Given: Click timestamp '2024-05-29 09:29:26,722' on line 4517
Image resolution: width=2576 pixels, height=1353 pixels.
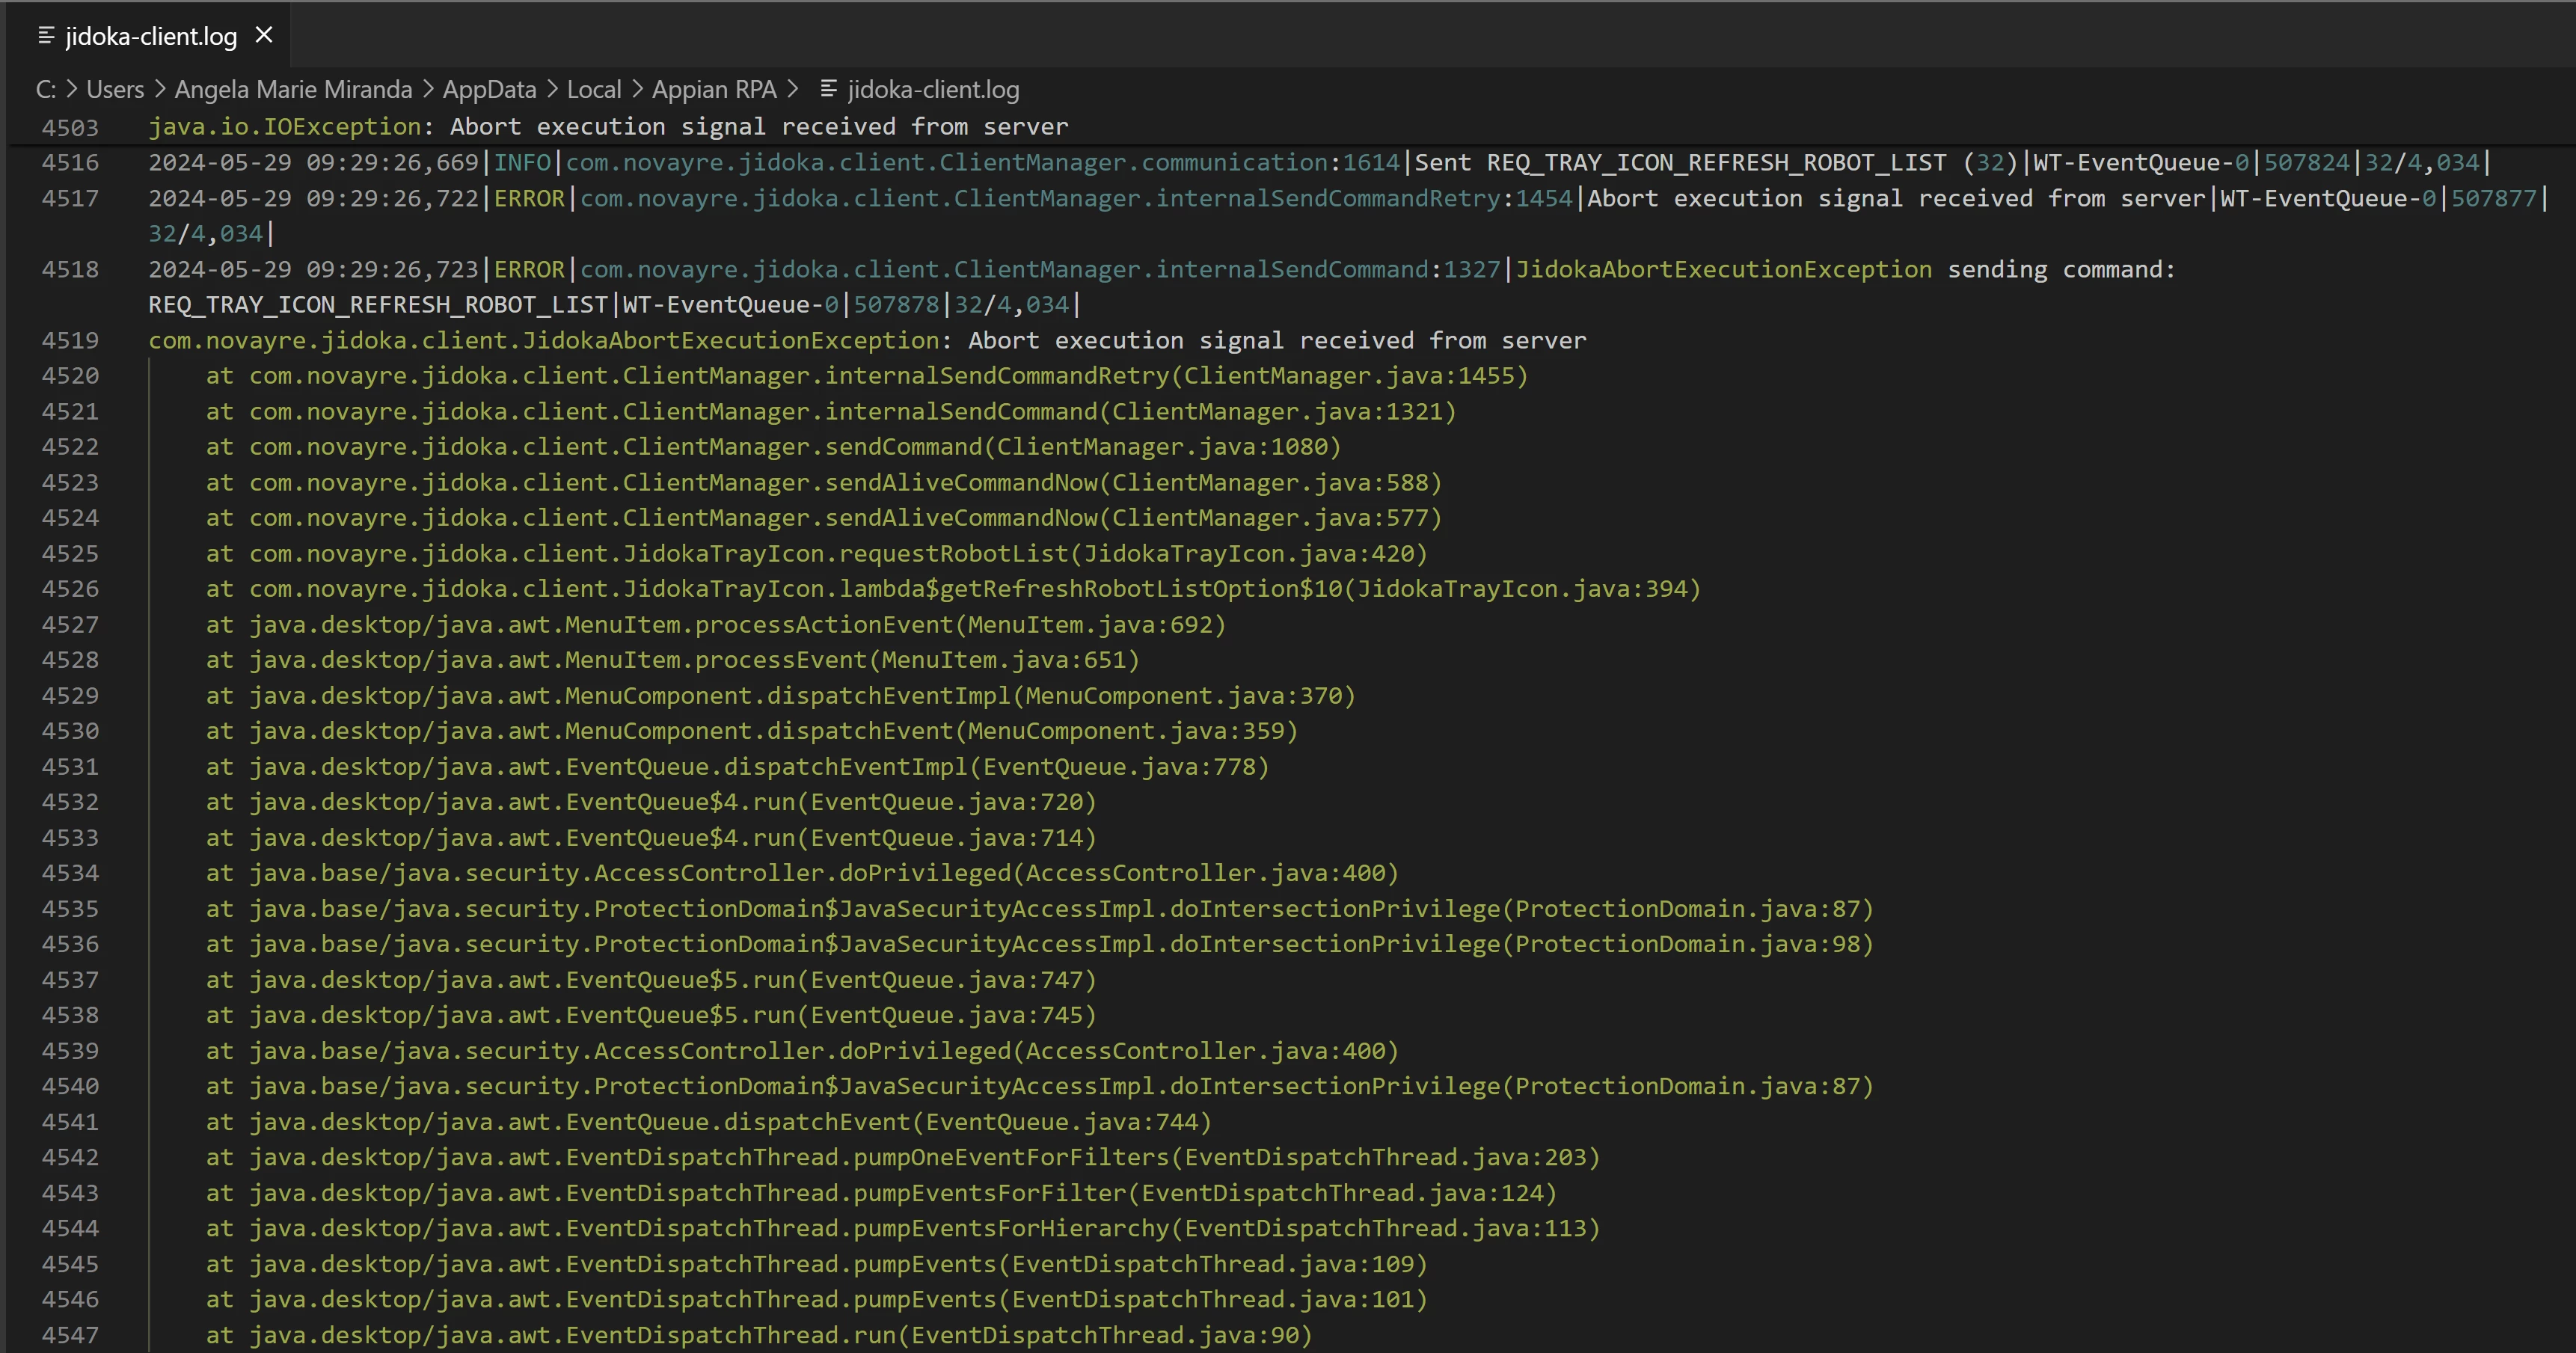Looking at the screenshot, I should click(314, 198).
